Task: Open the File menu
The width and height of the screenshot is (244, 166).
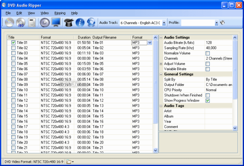Action: (8, 13)
